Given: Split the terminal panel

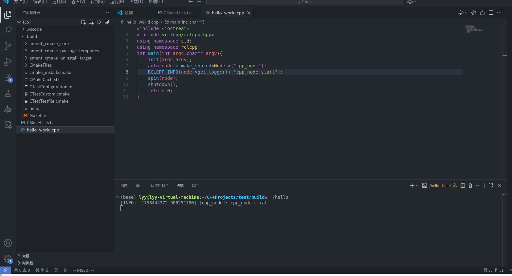Looking at the screenshot, I should (x=463, y=185).
